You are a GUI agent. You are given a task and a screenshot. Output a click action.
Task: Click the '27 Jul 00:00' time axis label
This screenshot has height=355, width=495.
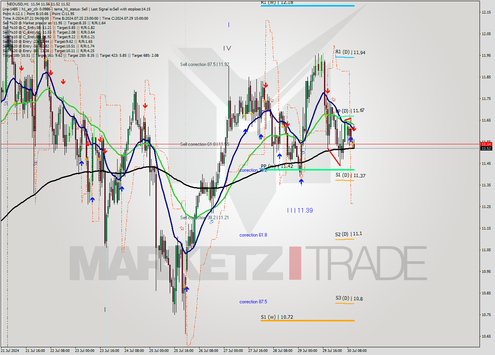[x=233, y=351]
